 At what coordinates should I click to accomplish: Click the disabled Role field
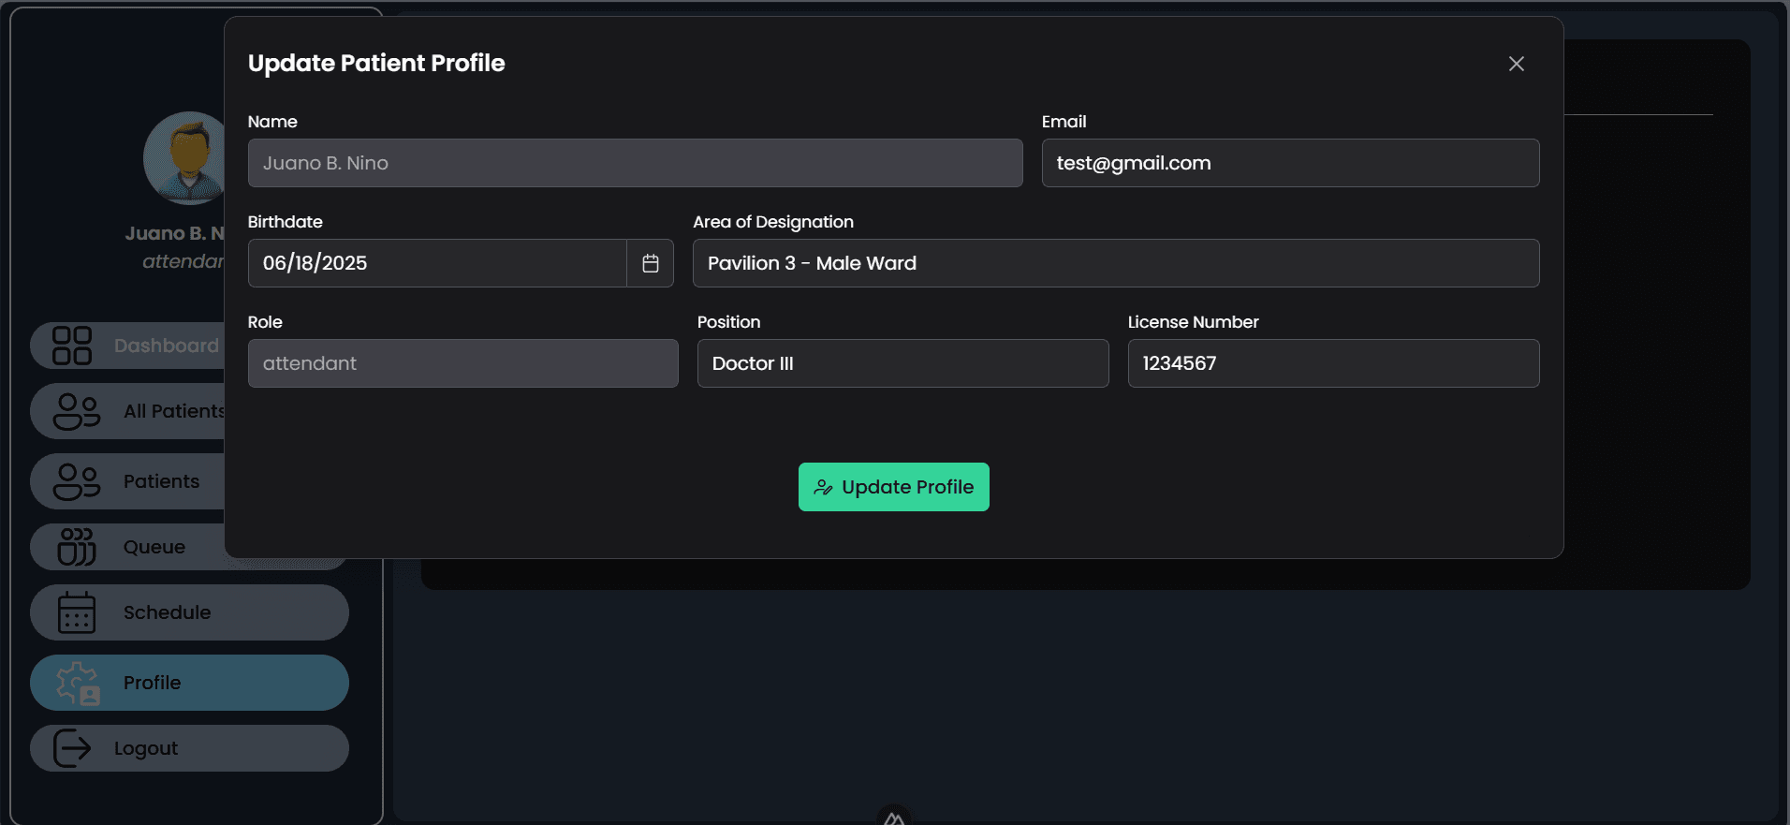click(462, 363)
